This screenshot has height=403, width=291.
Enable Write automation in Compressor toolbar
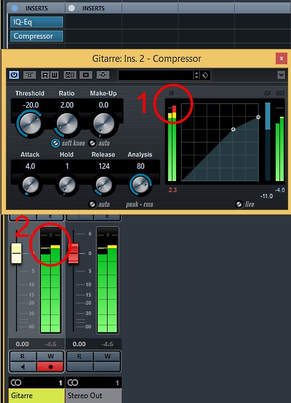tap(54, 75)
